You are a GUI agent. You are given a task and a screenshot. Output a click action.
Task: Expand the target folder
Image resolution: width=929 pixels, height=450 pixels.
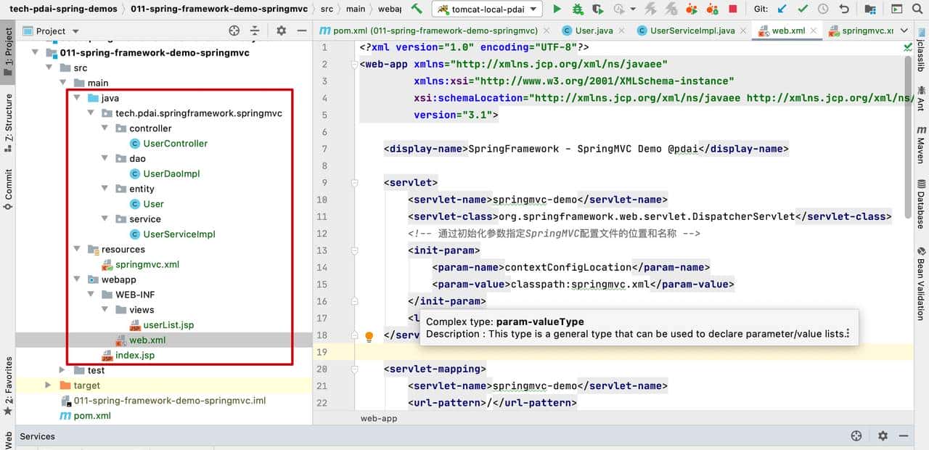(x=49, y=385)
